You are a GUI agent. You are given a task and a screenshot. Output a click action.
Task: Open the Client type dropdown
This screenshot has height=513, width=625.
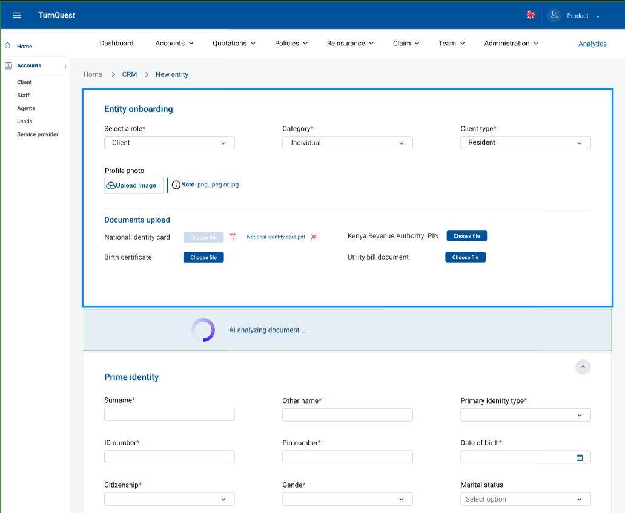tap(525, 143)
